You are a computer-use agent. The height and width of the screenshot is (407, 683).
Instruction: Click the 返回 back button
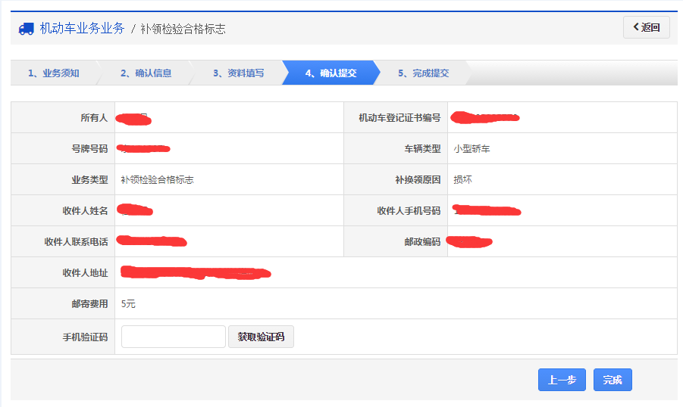click(646, 28)
